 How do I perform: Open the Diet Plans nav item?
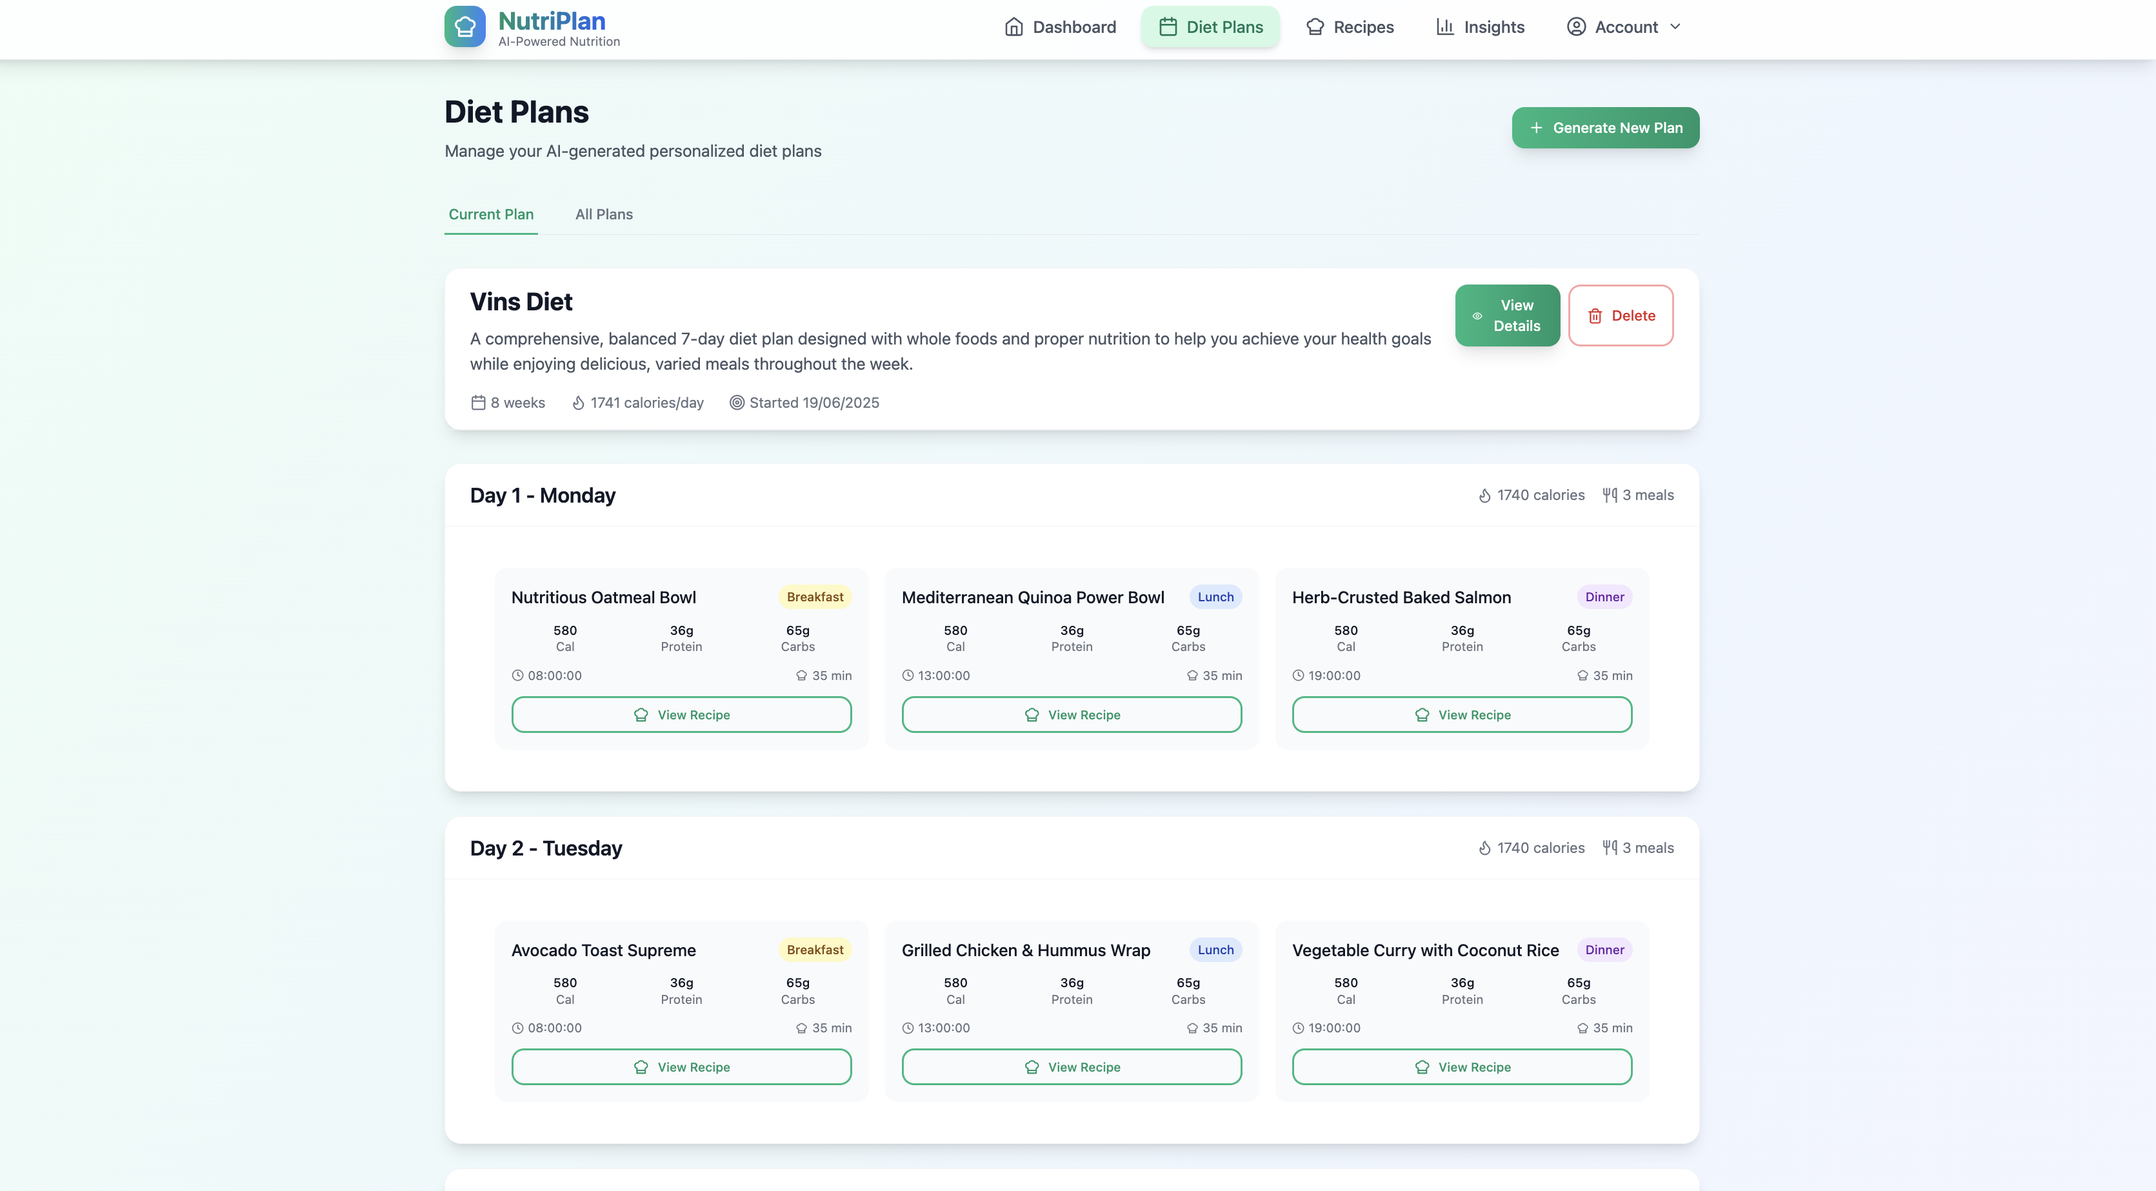pyautogui.click(x=1210, y=27)
